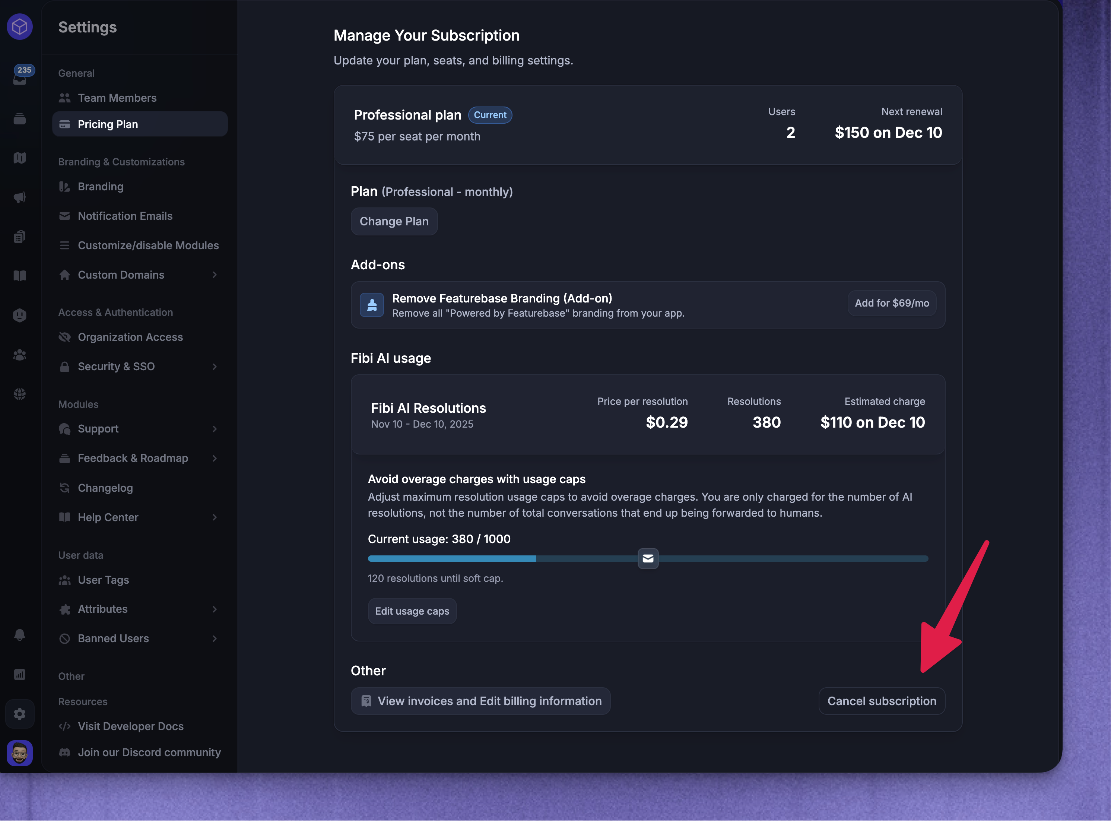Click the Current usage: 380 / 1000 label
Viewport: 1111px width, 821px height.
click(x=439, y=539)
